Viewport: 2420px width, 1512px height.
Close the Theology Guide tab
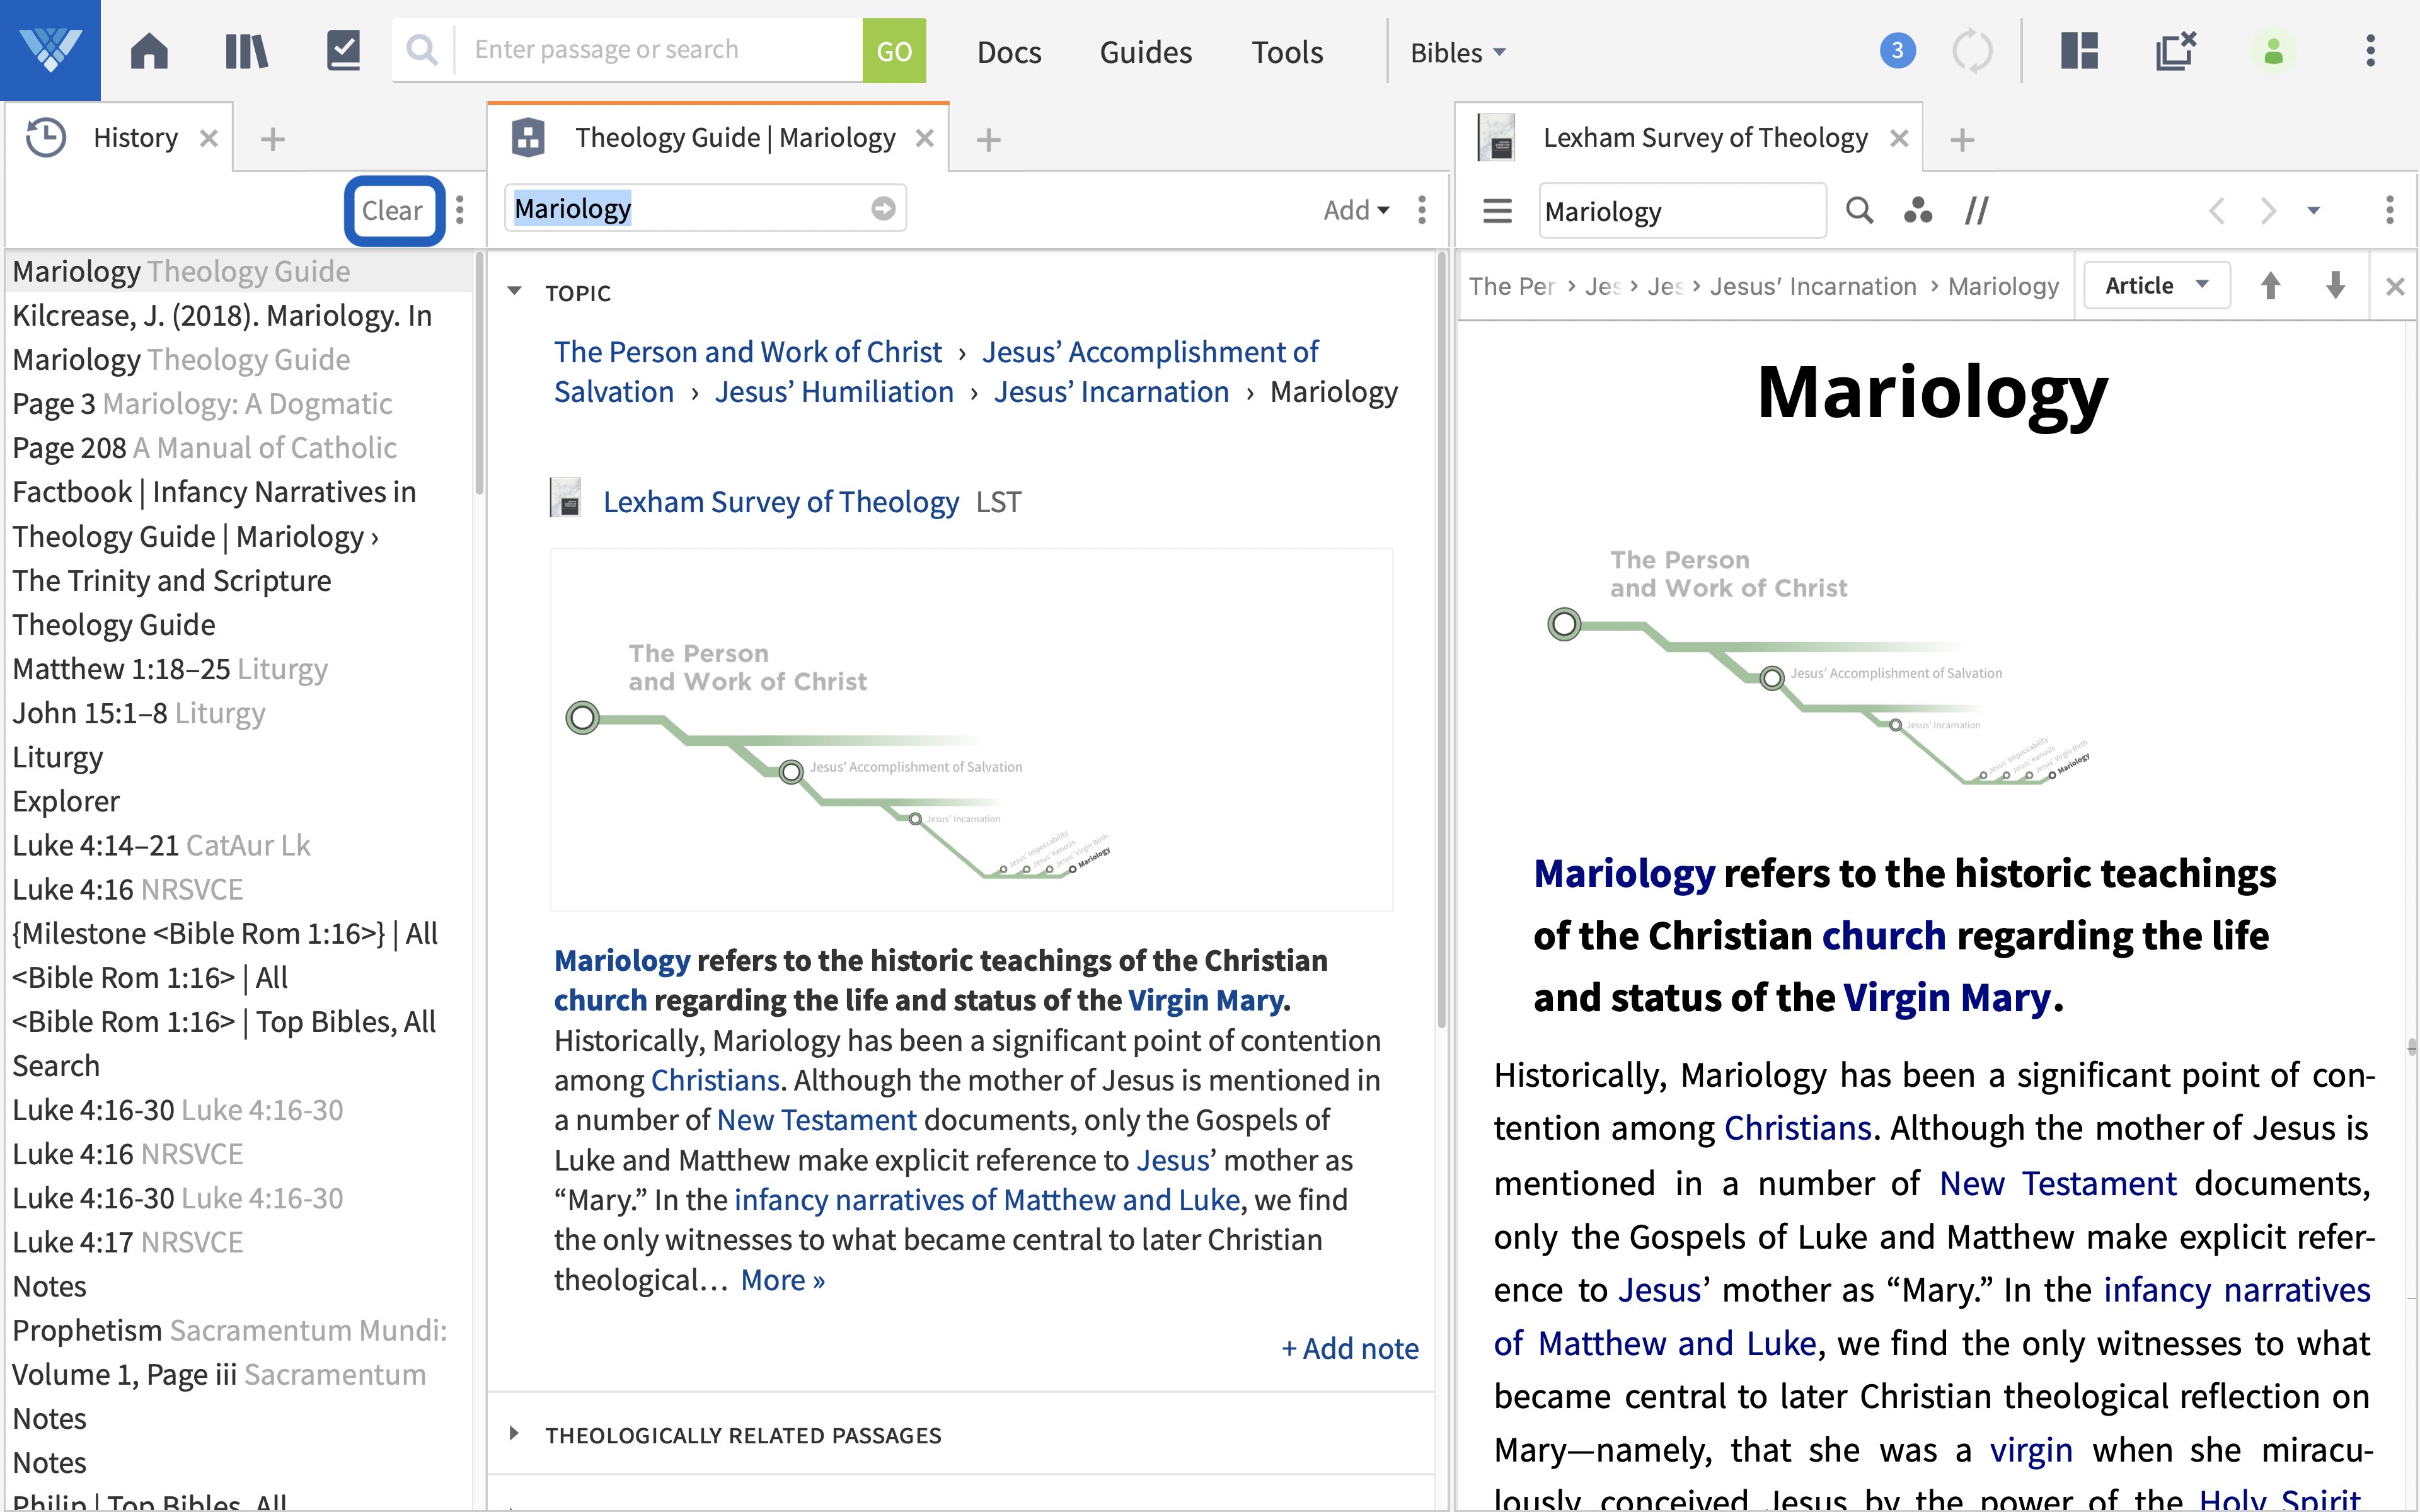tap(925, 138)
